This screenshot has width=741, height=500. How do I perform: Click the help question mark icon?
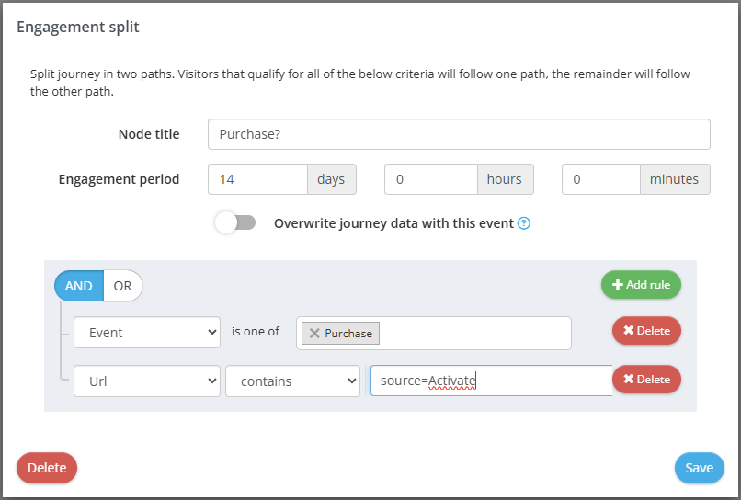tap(524, 223)
